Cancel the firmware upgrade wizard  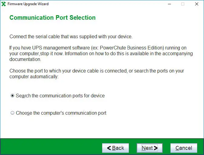(x=184, y=148)
